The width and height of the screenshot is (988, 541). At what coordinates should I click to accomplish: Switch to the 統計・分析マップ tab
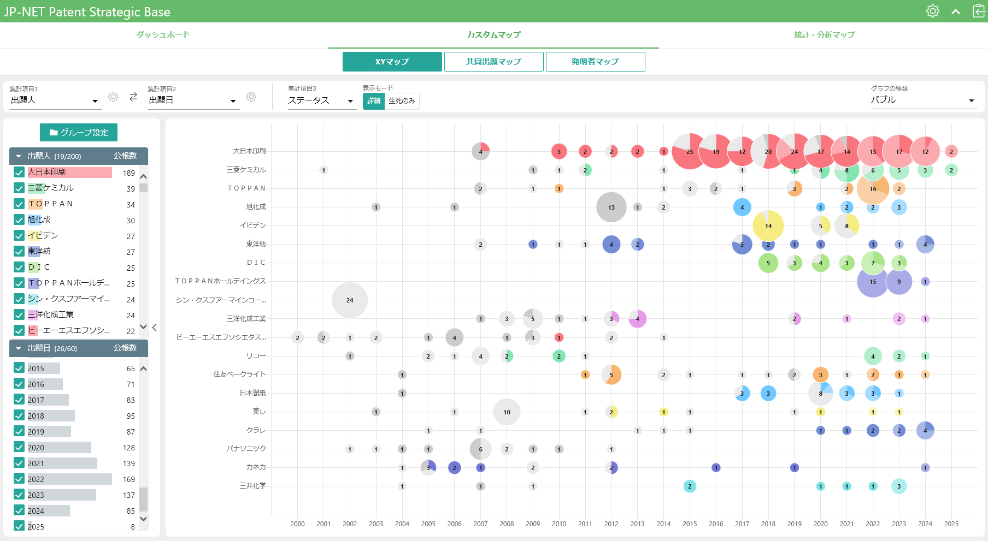point(824,34)
